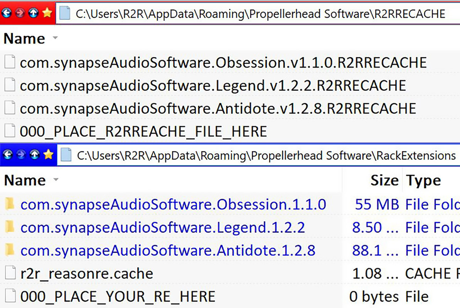The image size is (460, 308).
Task: Click File Folder type of Legend.1.2.2
Action: pyautogui.click(x=432, y=228)
